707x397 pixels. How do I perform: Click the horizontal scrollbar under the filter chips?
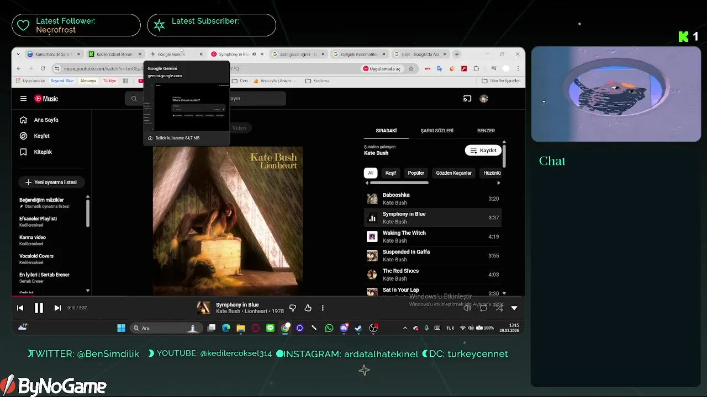[399, 183]
